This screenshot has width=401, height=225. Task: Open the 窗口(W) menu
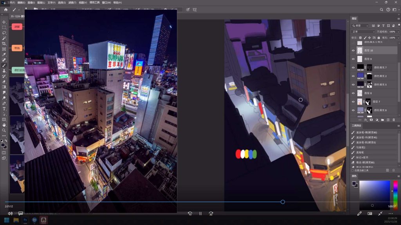click(106, 2)
